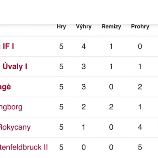Sort by the Prohry column header

pos(140,27)
